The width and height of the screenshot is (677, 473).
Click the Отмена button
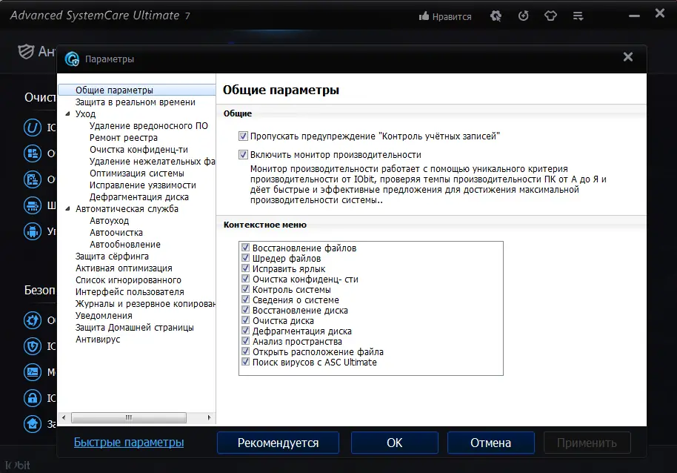pos(491,443)
